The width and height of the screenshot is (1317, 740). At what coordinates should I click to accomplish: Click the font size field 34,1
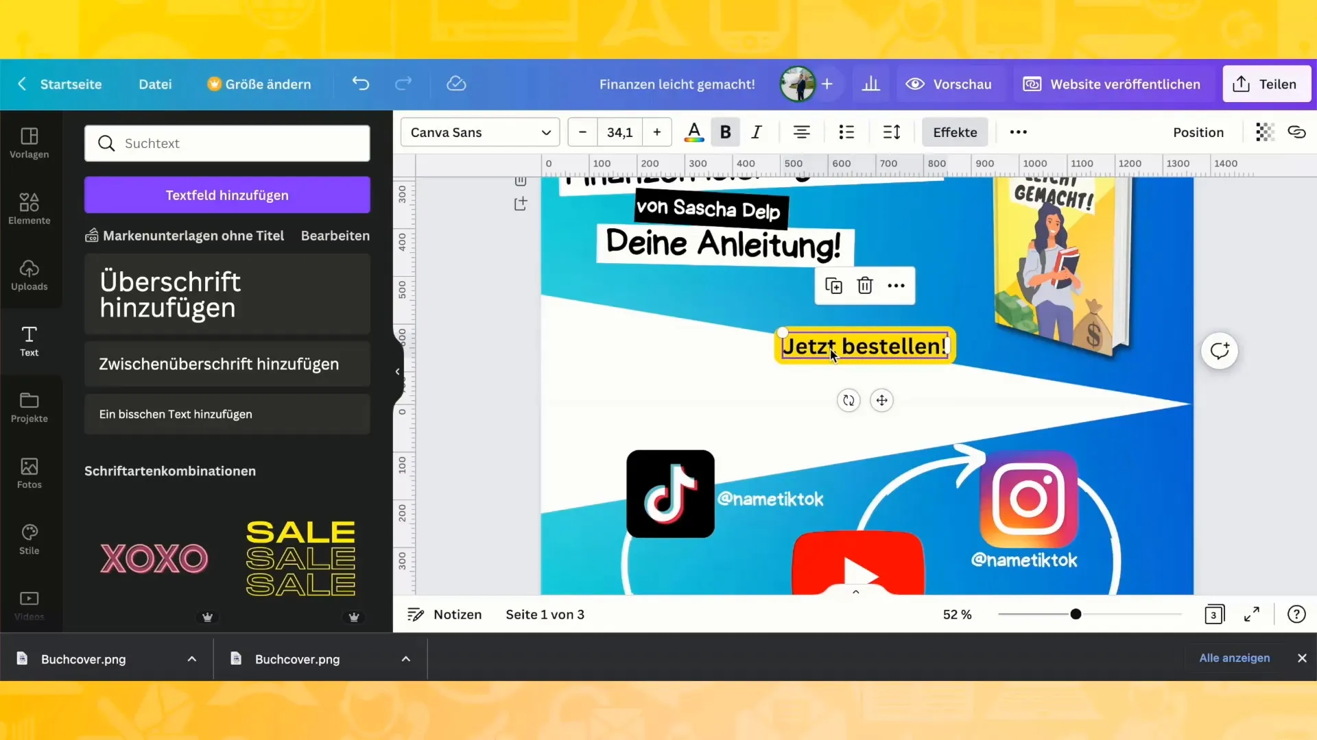point(619,132)
